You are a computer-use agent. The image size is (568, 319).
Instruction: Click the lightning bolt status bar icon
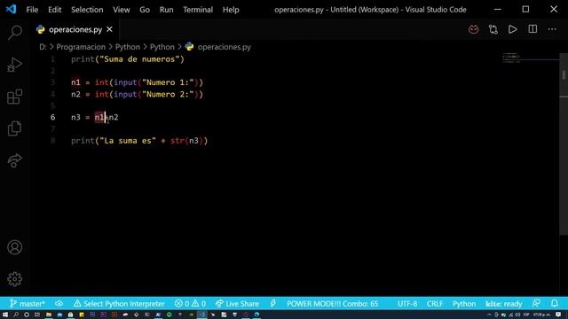[x=273, y=303]
